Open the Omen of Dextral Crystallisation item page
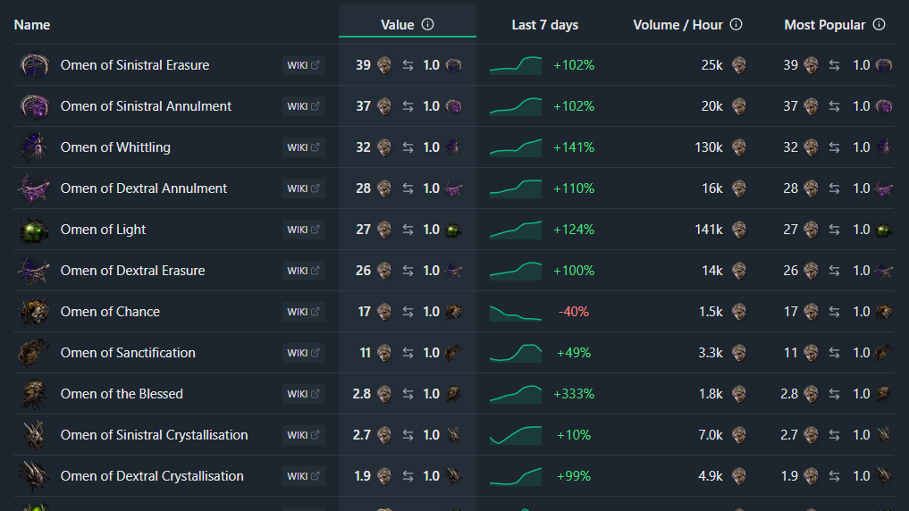 pyautogui.click(x=152, y=476)
